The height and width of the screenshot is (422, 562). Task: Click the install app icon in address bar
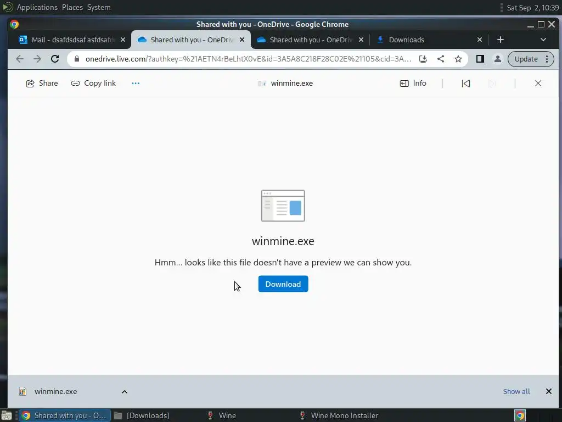click(423, 59)
